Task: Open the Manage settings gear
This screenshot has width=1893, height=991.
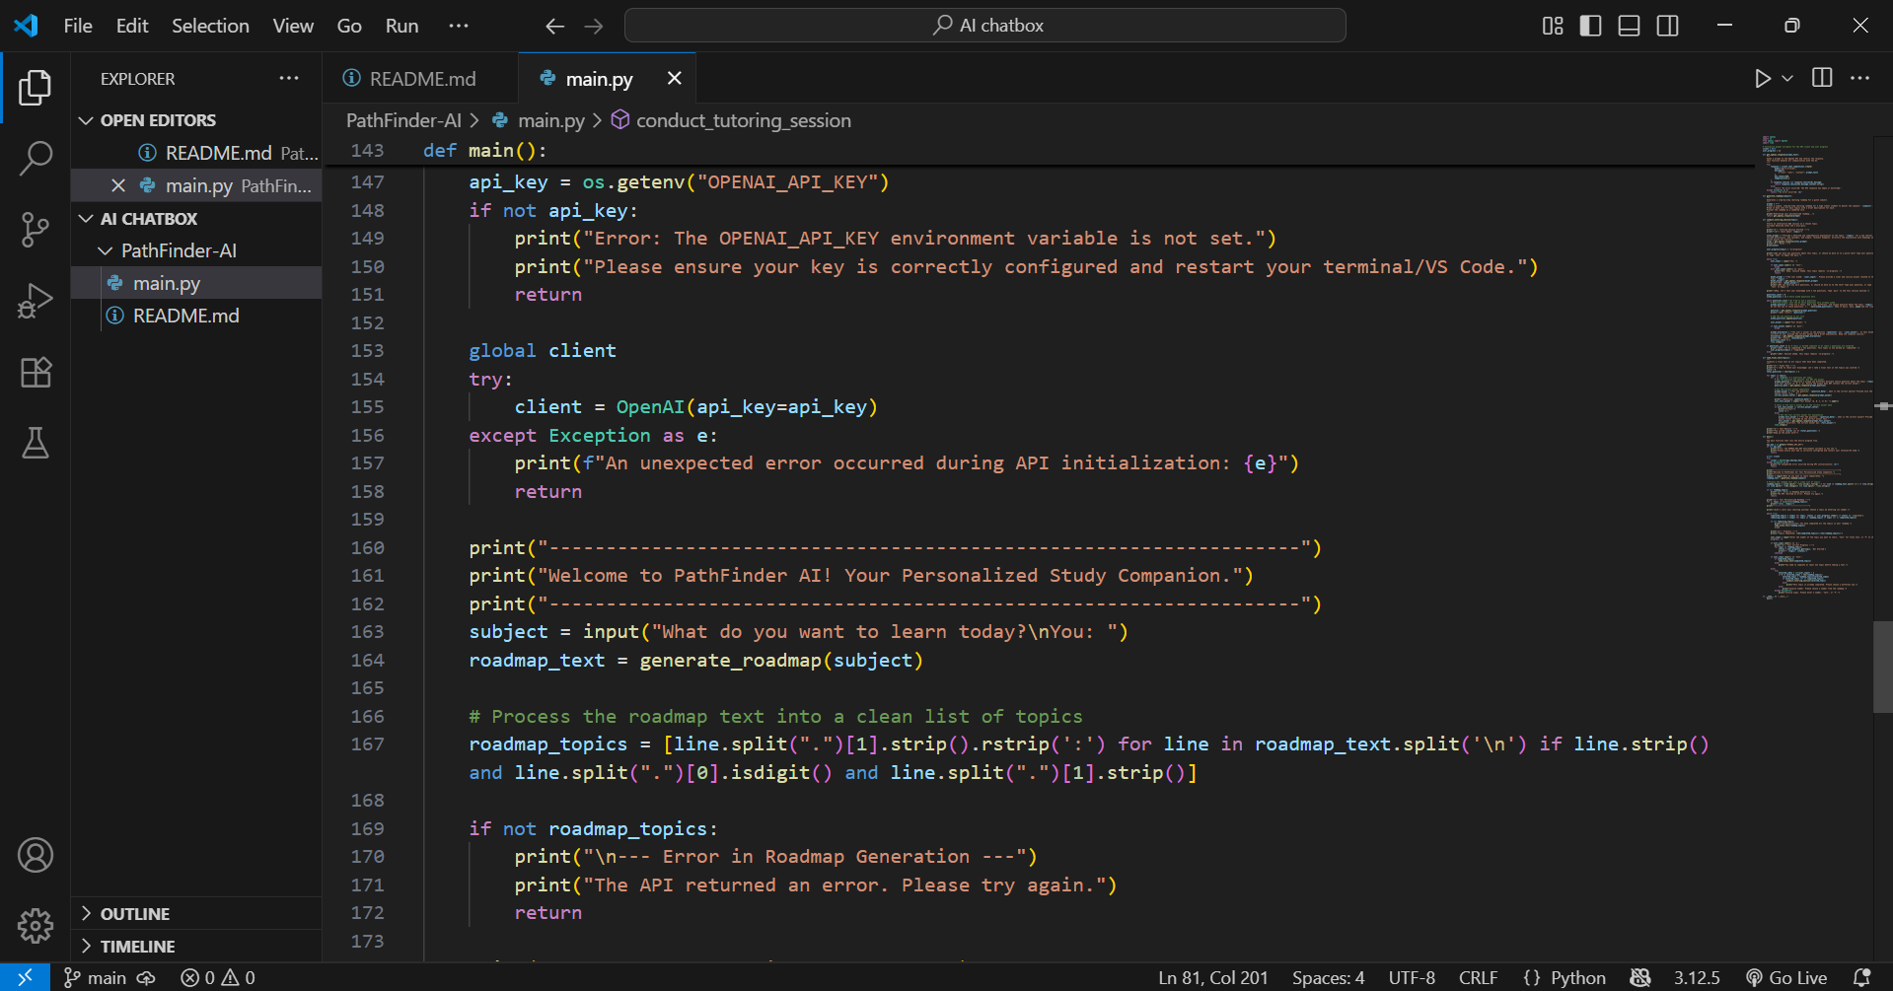Action: 36,925
